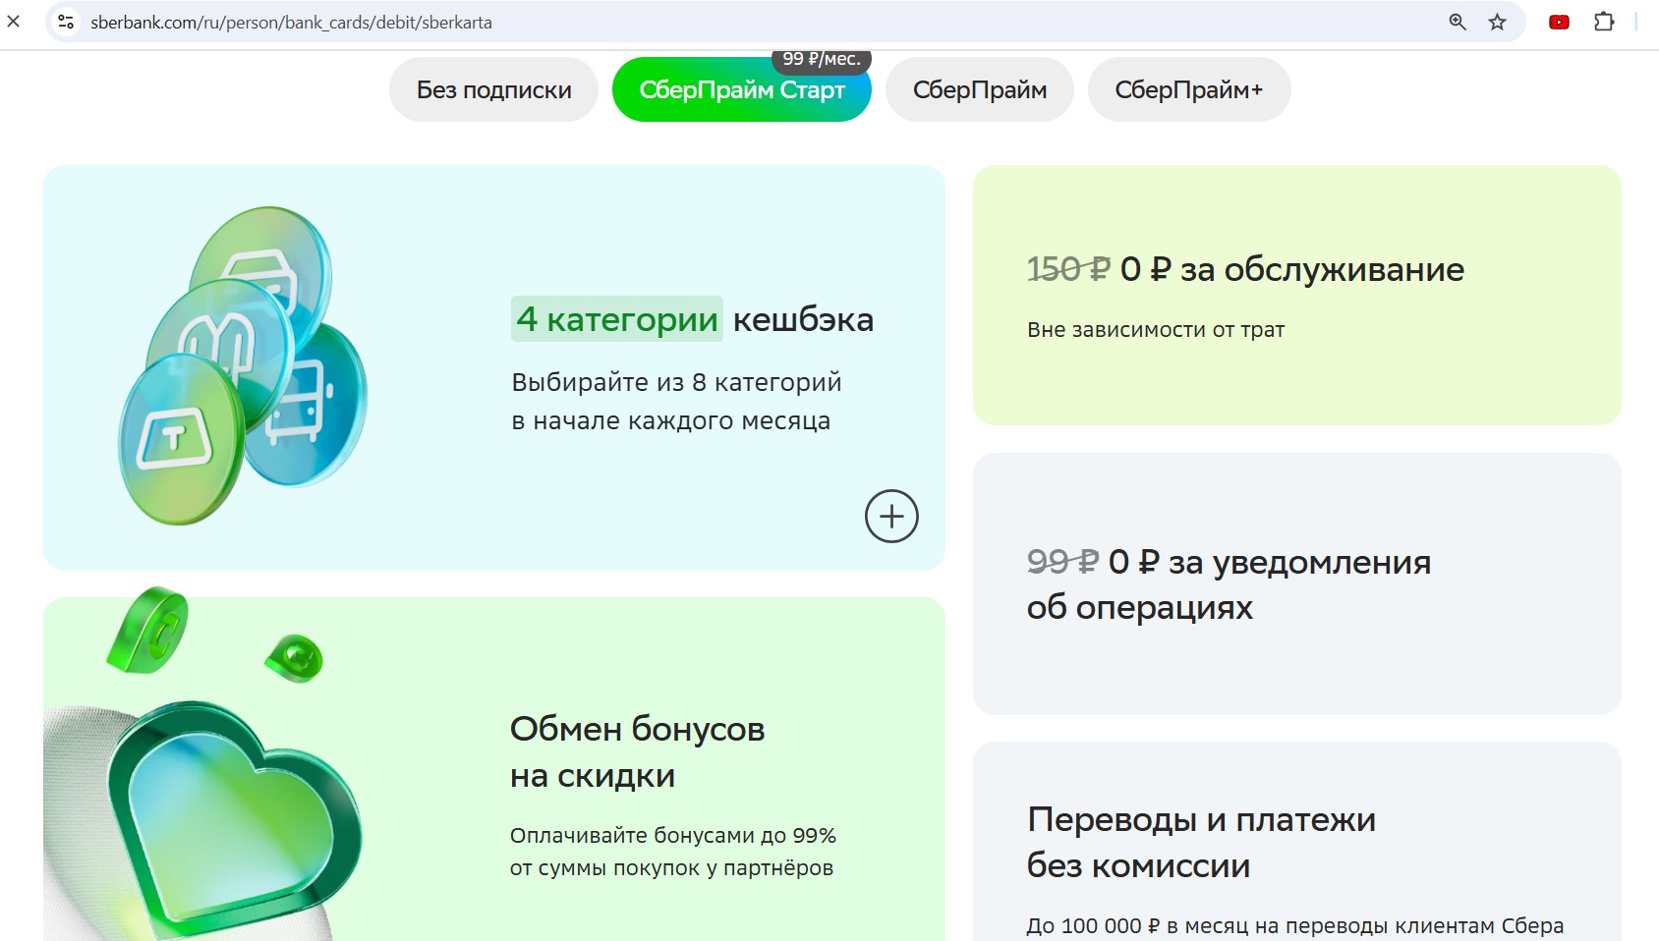Click '0 ₽ за уведомления об операциях' heading
This screenshot has width=1659, height=941.
point(1229,584)
